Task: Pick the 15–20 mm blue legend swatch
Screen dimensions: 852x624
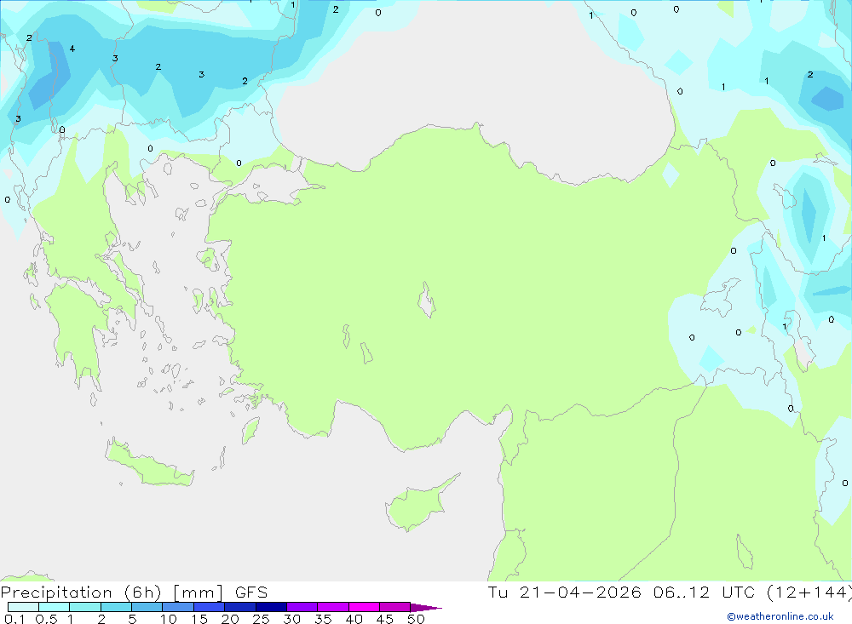Action: (210, 607)
